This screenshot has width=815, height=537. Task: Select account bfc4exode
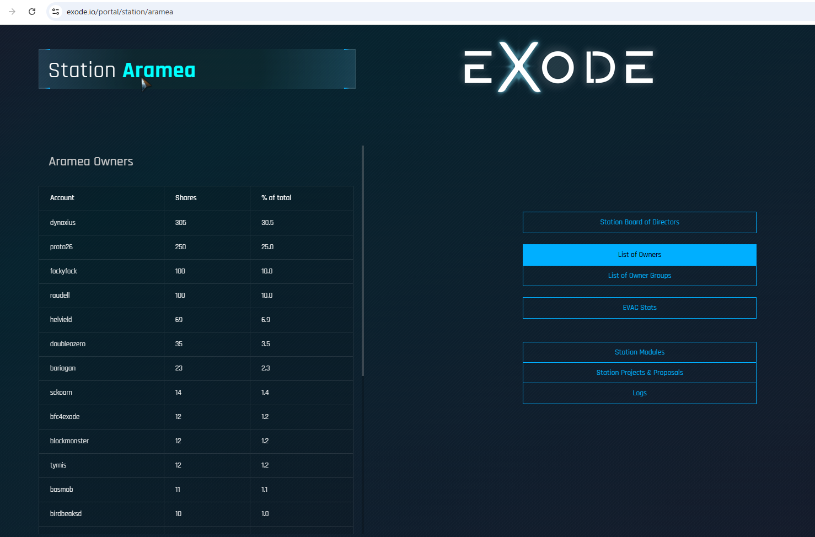[65, 417]
